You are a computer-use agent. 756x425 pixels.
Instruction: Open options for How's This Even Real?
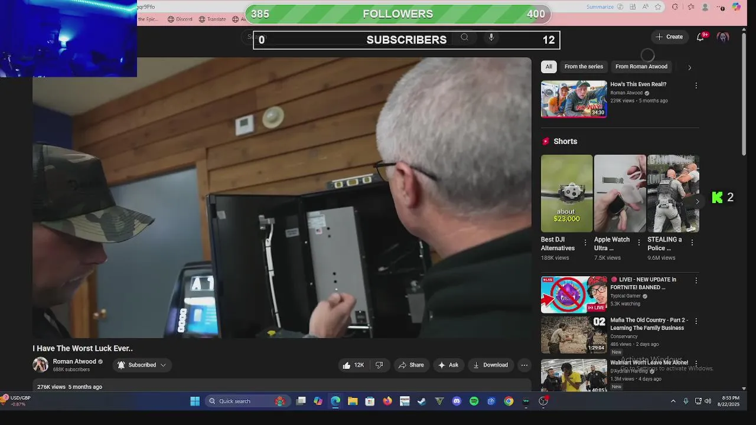(x=696, y=86)
